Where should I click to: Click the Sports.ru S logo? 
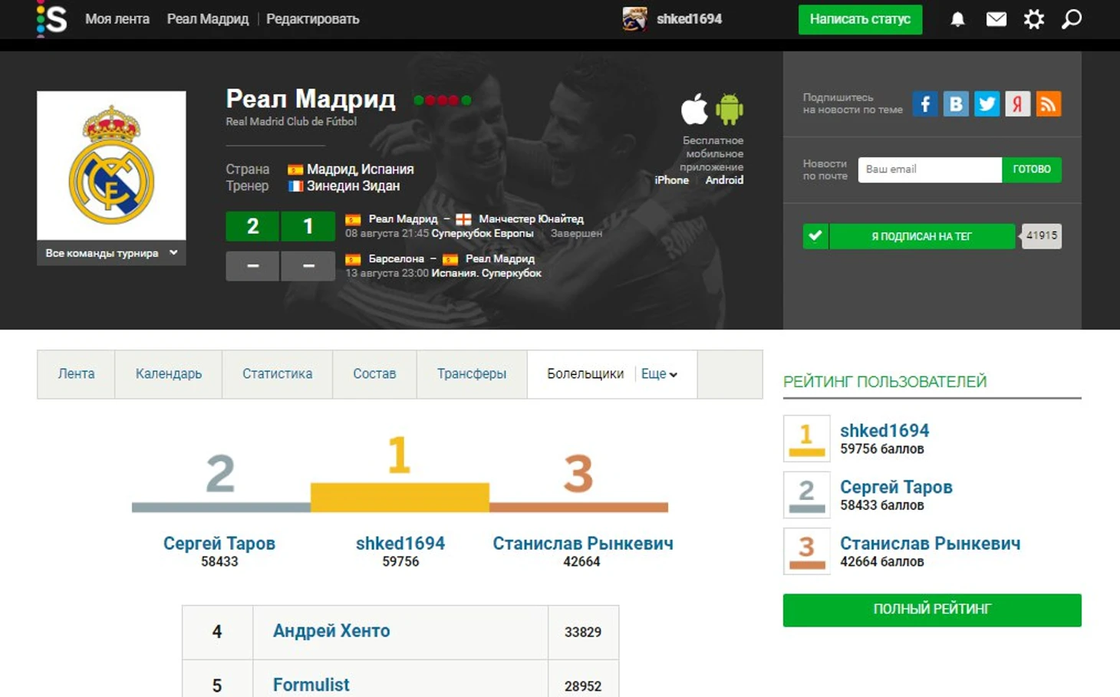[52, 18]
